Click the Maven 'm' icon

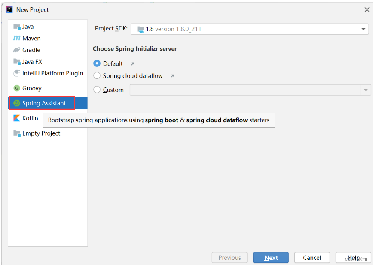pyautogui.click(x=17, y=38)
